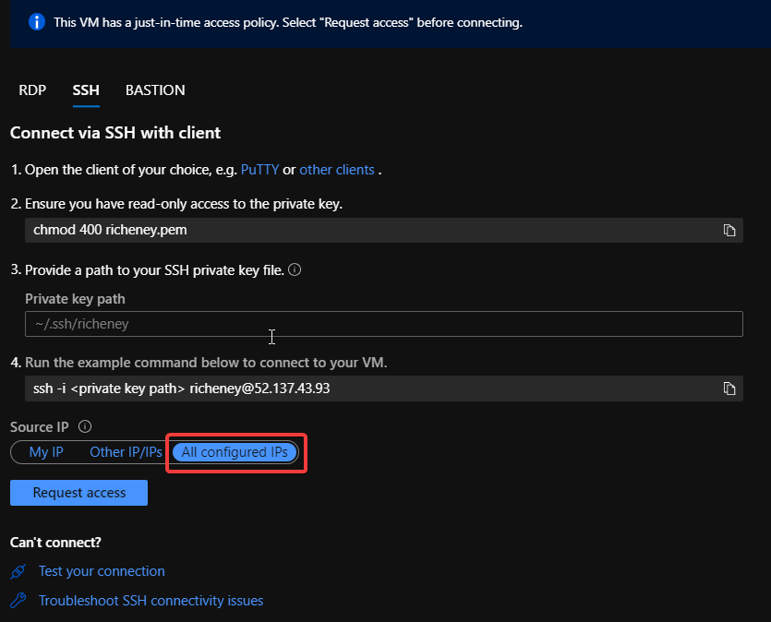This screenshot has height=622, width=771.
Task: Open the Test your connection link
Action: pyautogui.click(x=102, y=572)
